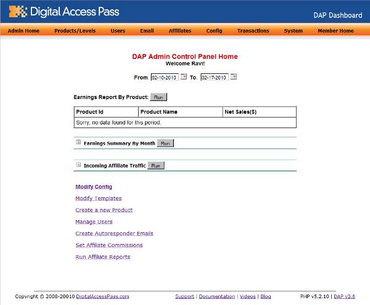Open the To date calendar picker icon
The image size is (370, 305).
[x=233, y=76]
